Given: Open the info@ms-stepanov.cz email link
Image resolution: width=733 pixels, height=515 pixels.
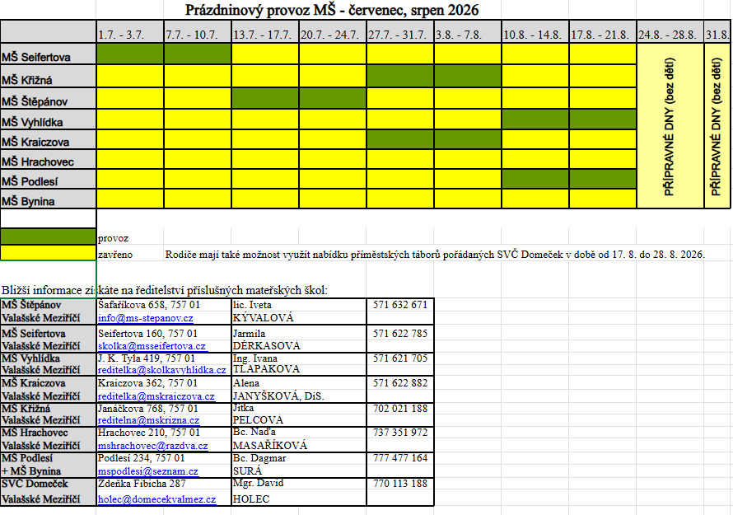Looking at the screenshot, I should pos(145,318).
